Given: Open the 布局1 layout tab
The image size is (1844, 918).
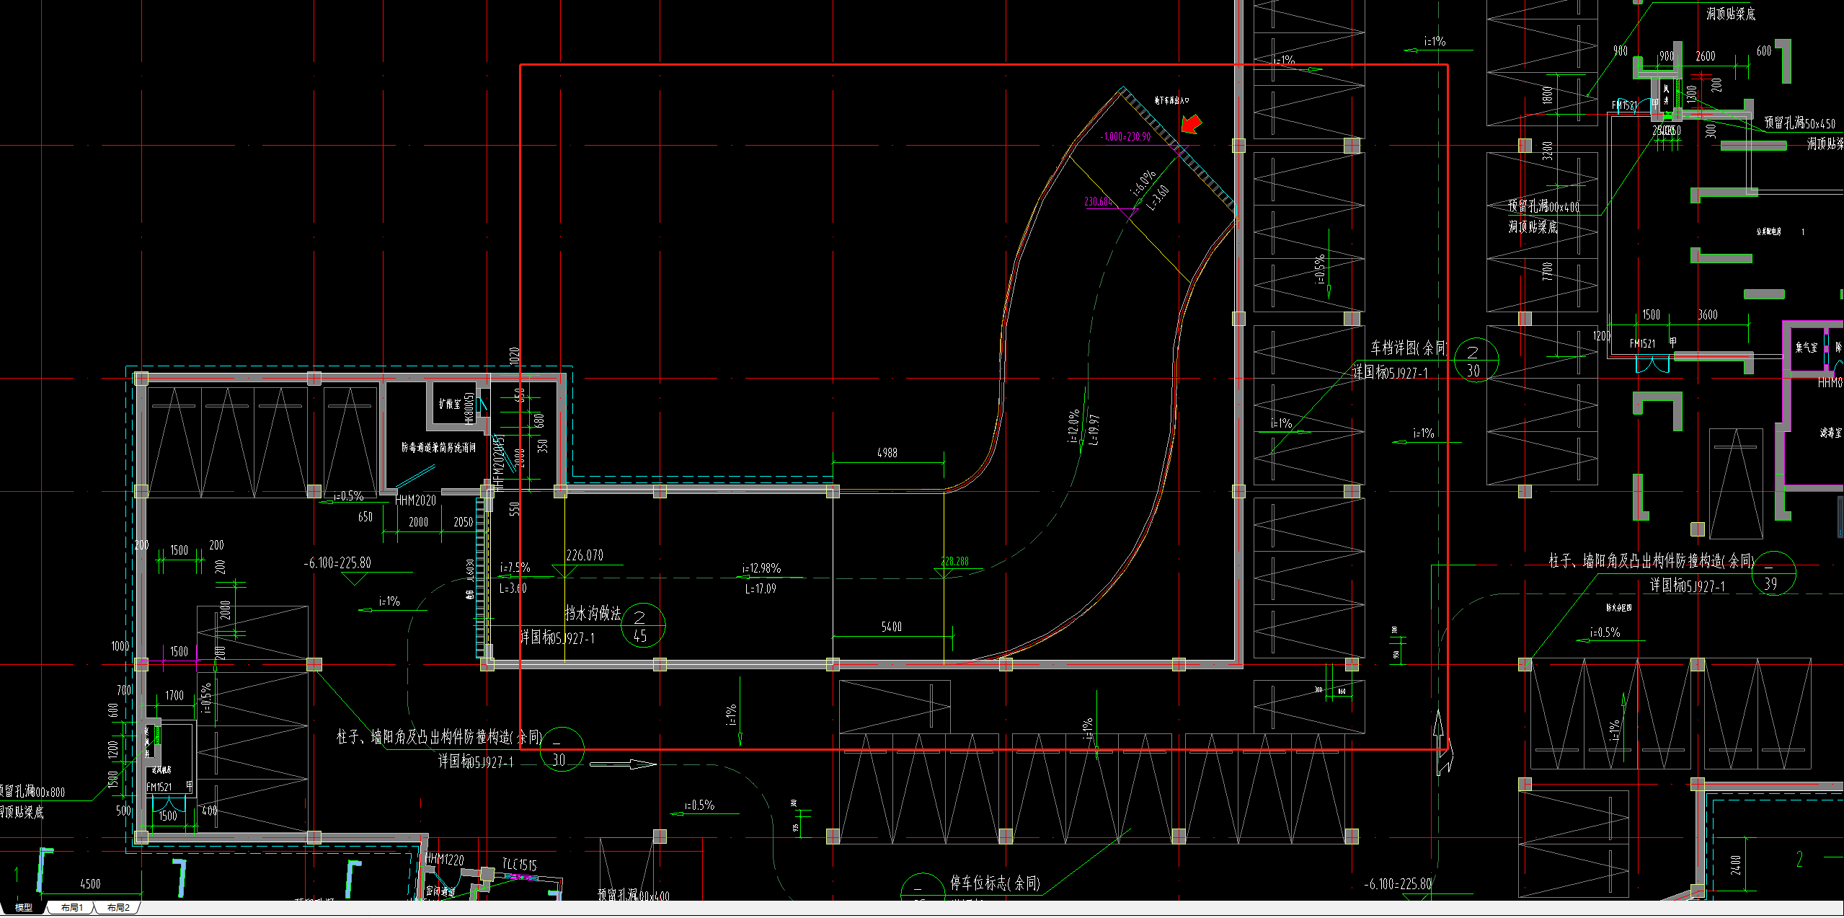Looking at the screenshot, I should [x=71, y=907].
